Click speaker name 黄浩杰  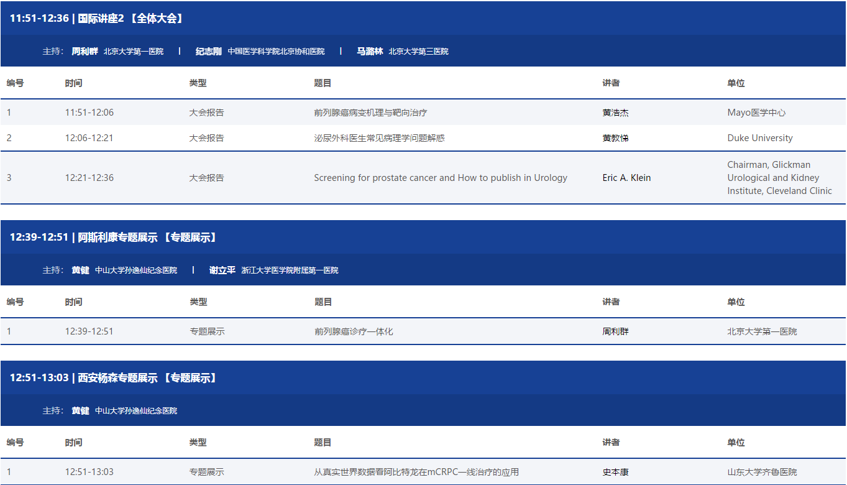click(615, 113)
